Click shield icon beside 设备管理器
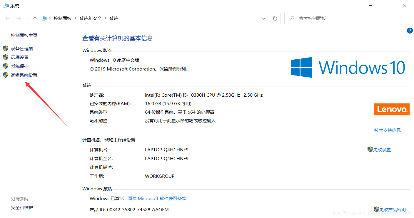This screenshot has height=218, width=414. 6,48
